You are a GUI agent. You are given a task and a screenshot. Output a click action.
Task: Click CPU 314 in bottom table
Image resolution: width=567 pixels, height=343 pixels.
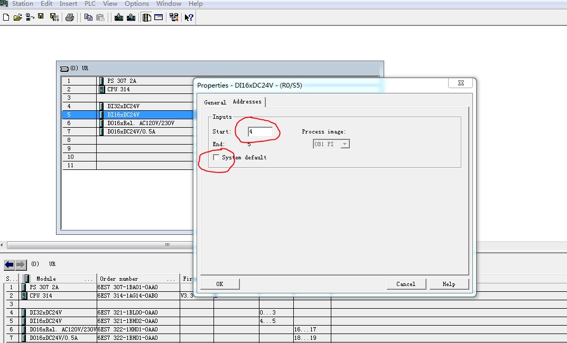point(41,296)
